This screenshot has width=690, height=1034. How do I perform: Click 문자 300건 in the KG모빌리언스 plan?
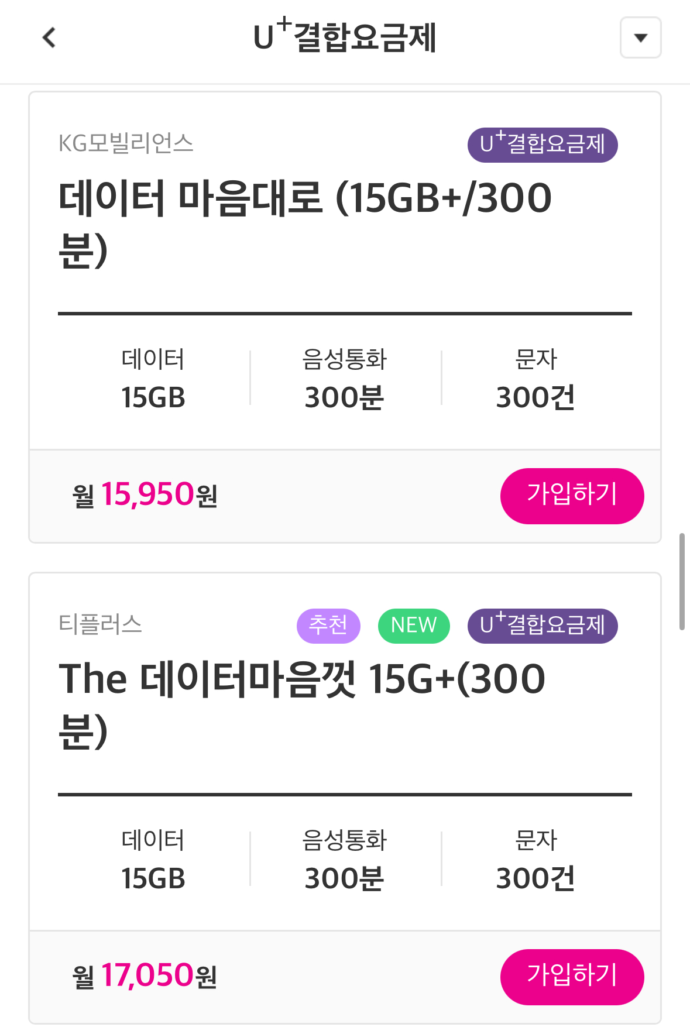pos(535,379)
